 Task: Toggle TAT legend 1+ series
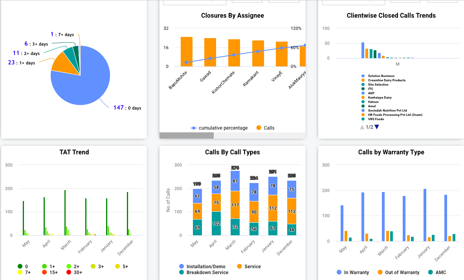pyautogui.click(x=49, y=266)
